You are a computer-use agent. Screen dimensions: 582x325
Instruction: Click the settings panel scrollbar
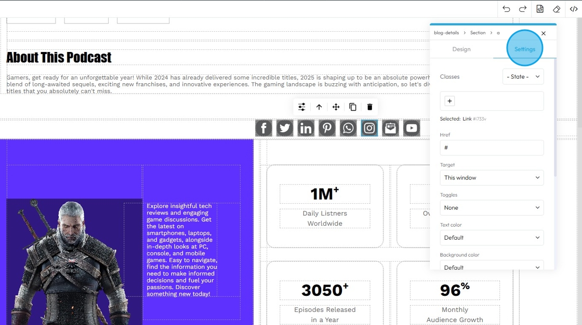555,118
